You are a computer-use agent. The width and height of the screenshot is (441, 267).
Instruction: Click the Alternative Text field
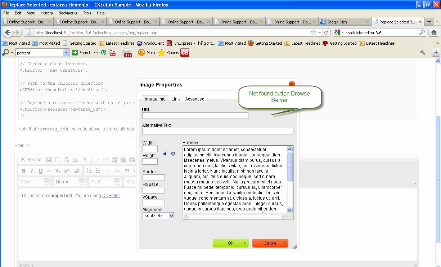217,131
